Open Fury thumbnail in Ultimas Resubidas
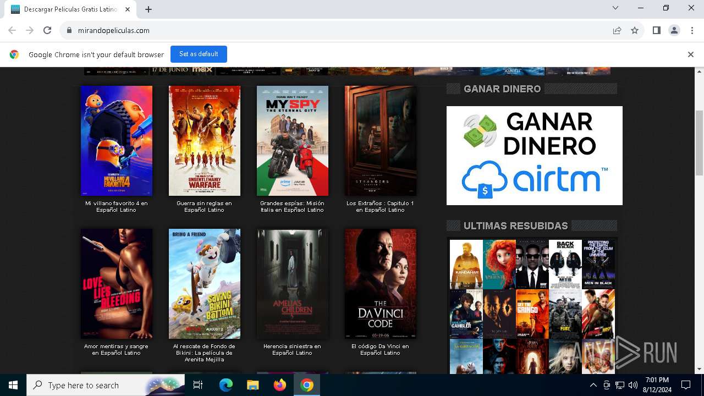Image resolution: width=704 pixels, height=396 pixels. pos(565,314)
